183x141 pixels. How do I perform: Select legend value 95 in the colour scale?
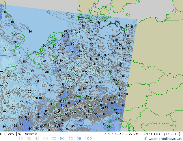[x=70, y=139]
